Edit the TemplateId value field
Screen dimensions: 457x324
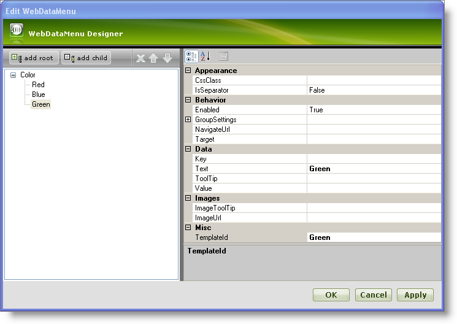pos(373,237)
